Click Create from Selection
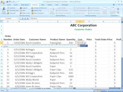The height and width of the screenshot is (92, 123). (x=64, y=13)
